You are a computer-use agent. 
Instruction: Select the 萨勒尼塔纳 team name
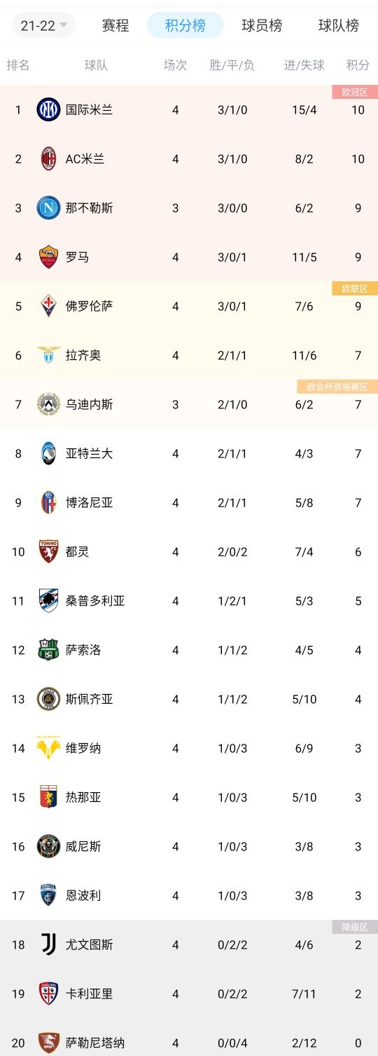pyautogui.click(x=95, y=1043)
